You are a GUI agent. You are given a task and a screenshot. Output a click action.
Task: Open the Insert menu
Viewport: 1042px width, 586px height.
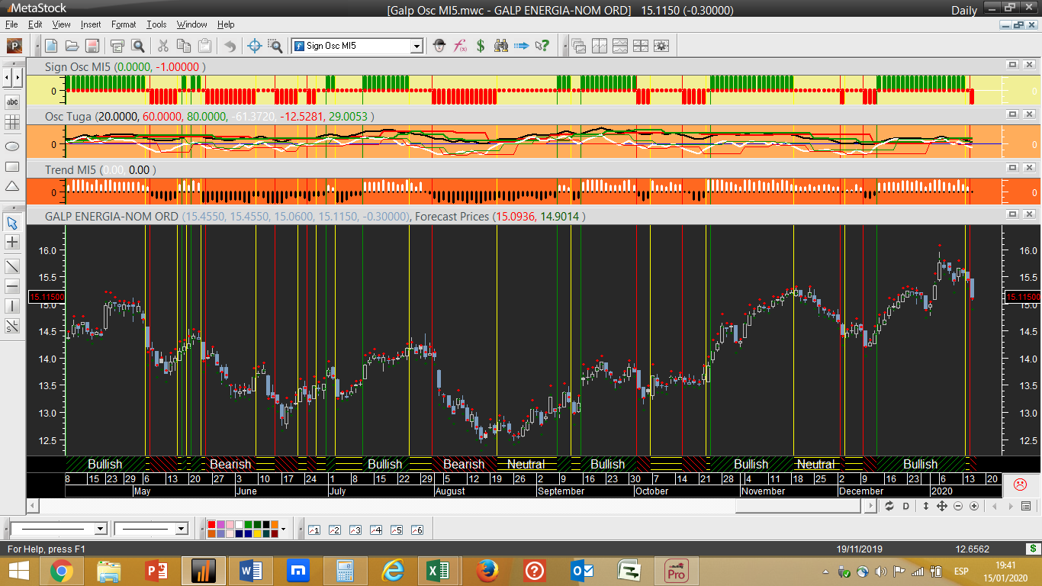(x=90, y=24)
